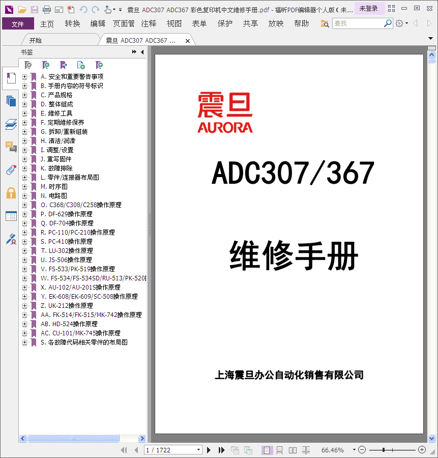438x458 pixels.
Task: Open the settings gear icon
Action: (x=399, y=23)
